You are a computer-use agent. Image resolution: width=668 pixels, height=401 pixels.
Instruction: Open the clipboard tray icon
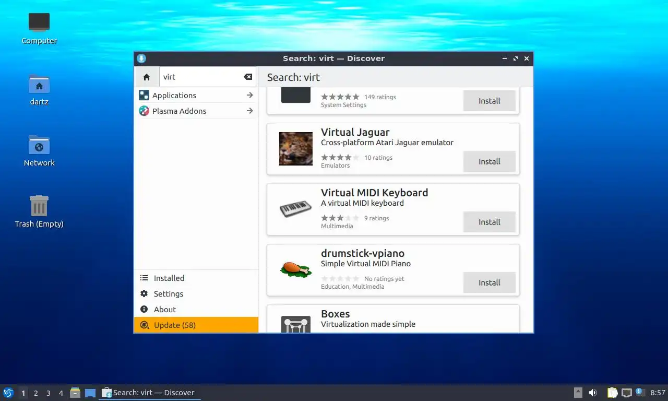(613, 393)
